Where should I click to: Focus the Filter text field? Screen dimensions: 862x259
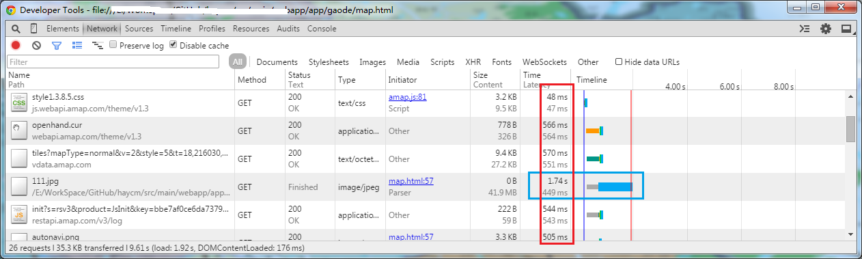pos(113,62)
